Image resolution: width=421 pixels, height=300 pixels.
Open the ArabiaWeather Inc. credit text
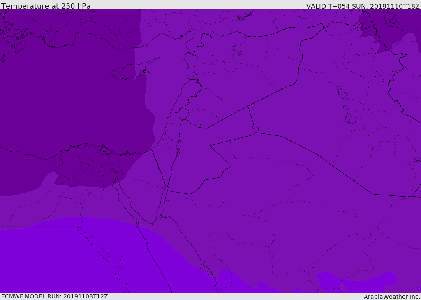(392, 297)
